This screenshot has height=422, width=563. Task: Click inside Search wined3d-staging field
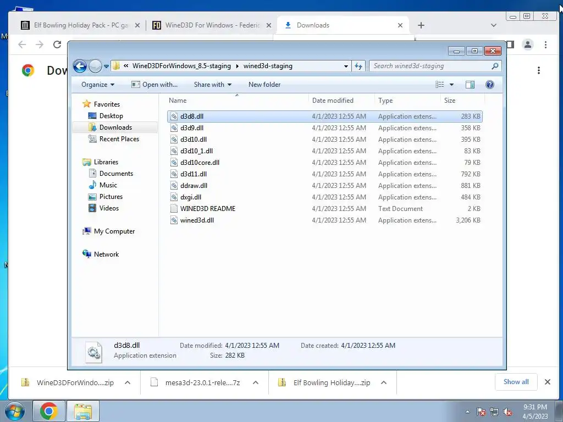(430, 66)
